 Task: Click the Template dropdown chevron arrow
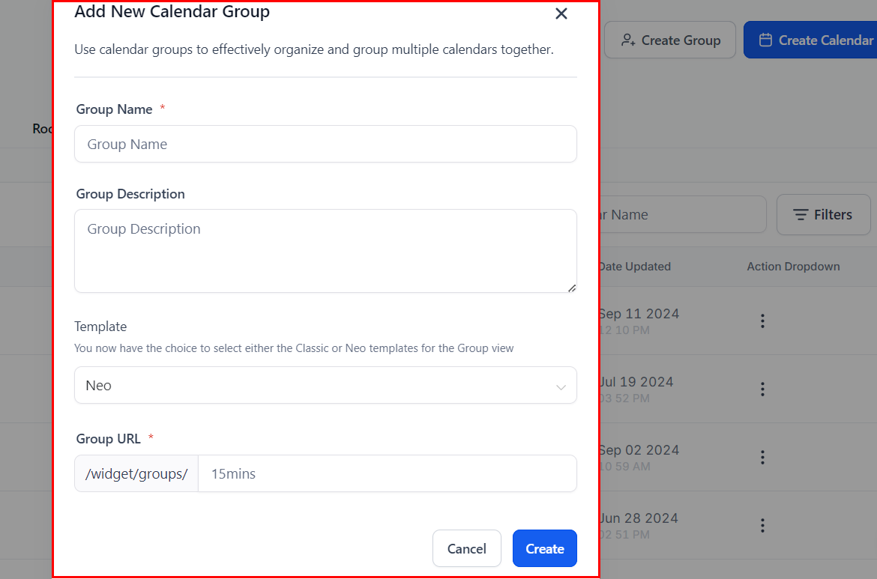(x=561, y=386)
